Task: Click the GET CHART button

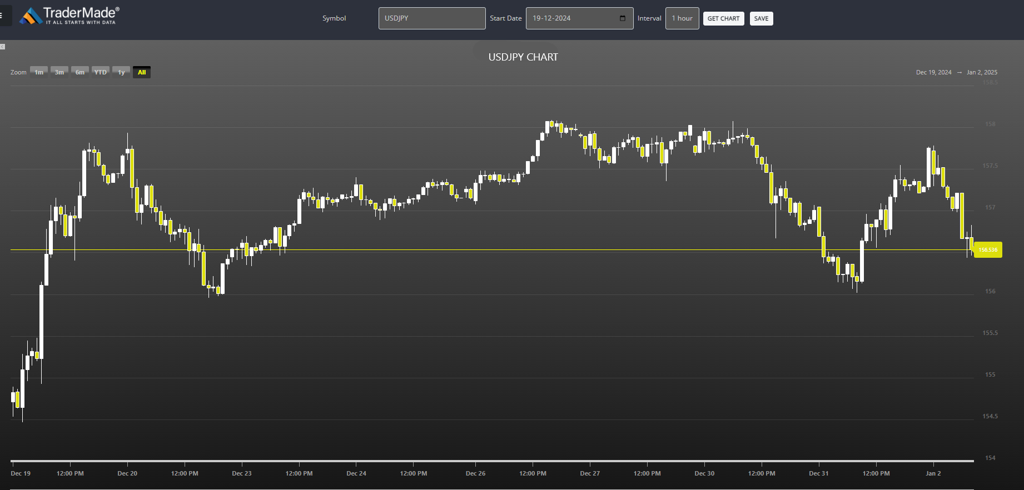Action: [723, 18]
